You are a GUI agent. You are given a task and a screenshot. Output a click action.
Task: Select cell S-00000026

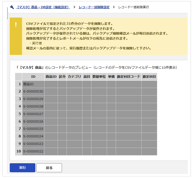[x=33, y=121]
